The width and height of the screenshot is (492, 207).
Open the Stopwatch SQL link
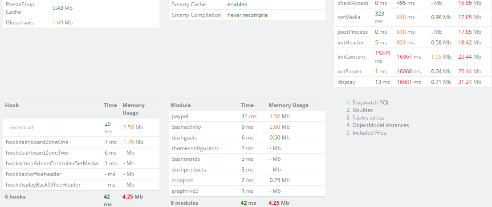coord(371,103)
